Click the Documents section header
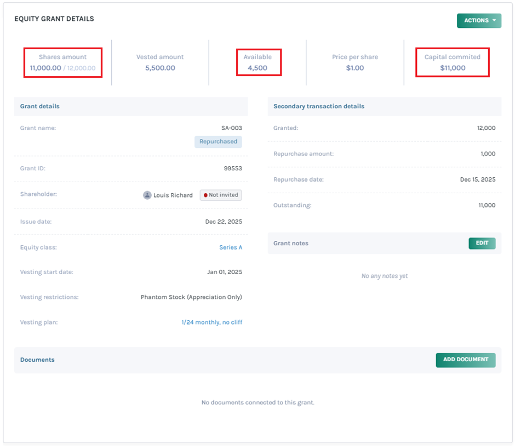Screen dimensions: 515x446 coord(37,360)
